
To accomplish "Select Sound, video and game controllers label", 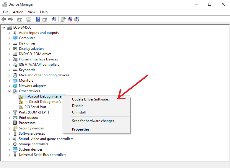I will [46, 139].
